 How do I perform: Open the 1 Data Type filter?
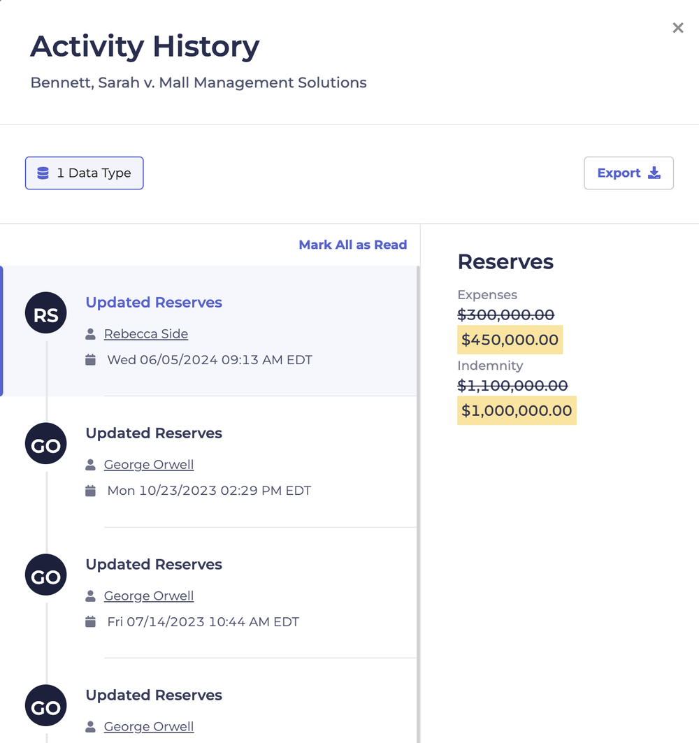pos(85,173)
